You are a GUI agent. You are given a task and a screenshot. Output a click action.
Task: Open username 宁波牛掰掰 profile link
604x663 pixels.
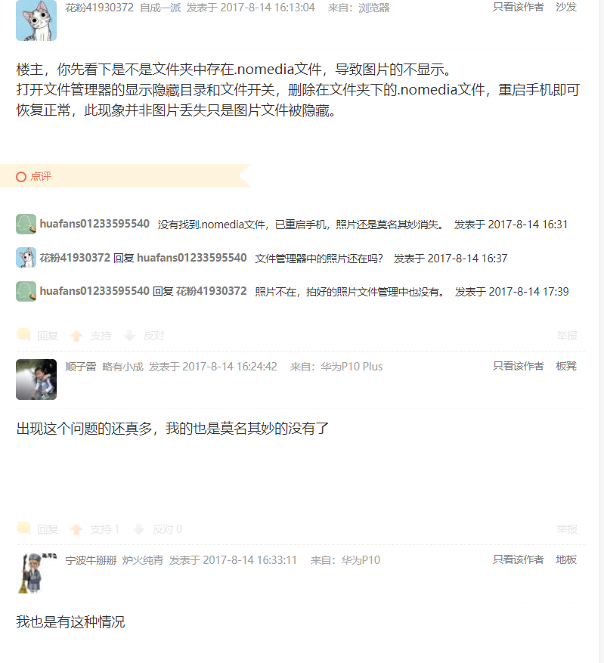click(x=91, y=560)
